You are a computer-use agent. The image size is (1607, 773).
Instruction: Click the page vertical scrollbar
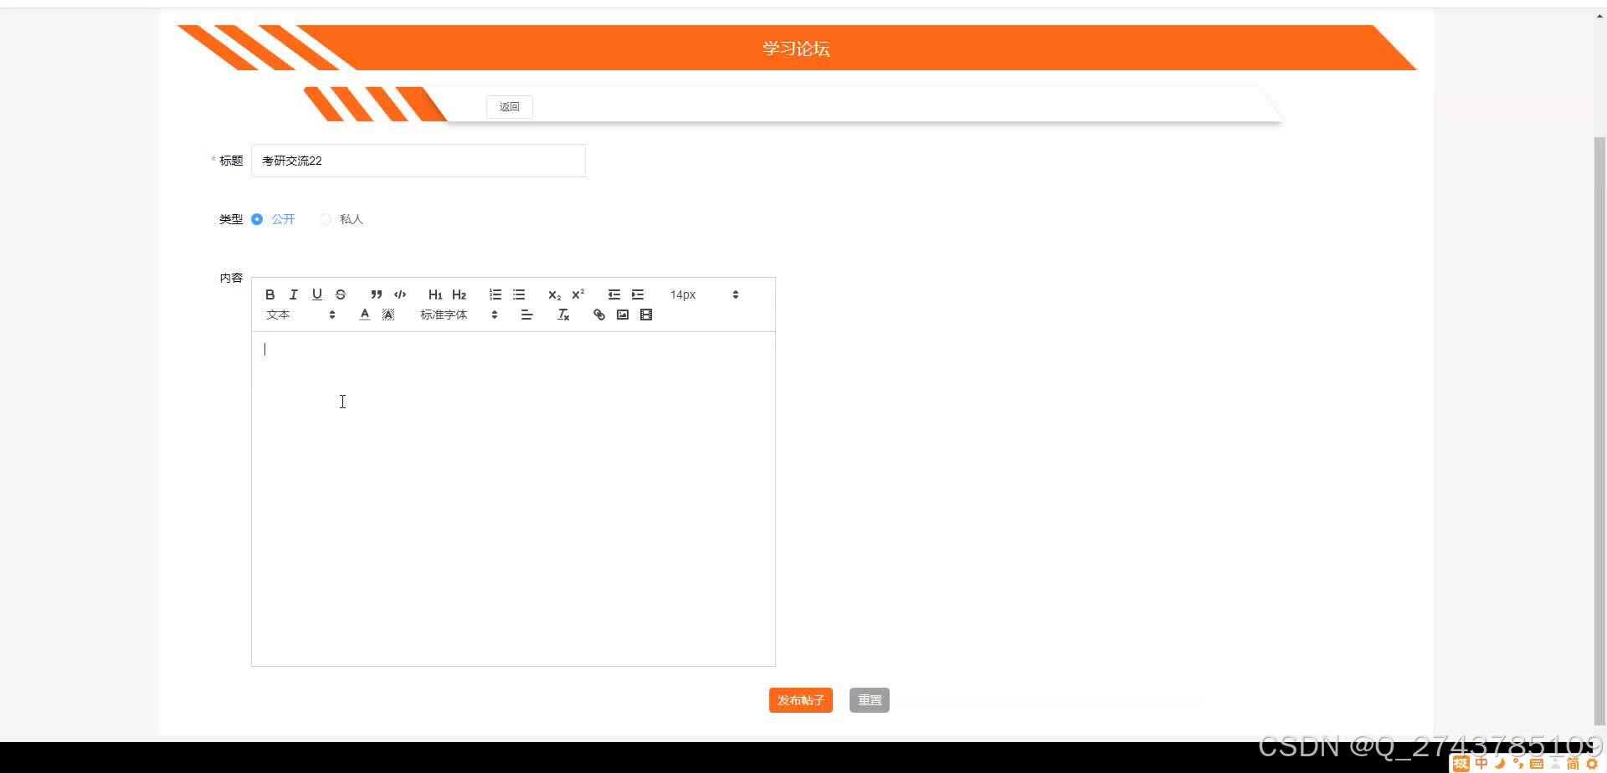1600,431
